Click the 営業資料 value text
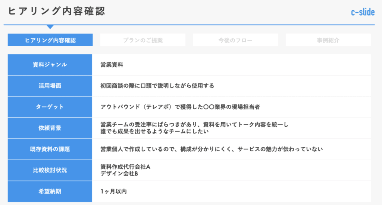Image resolution: width=382 pixels, height=205 pixels. [x=112, y=65]
